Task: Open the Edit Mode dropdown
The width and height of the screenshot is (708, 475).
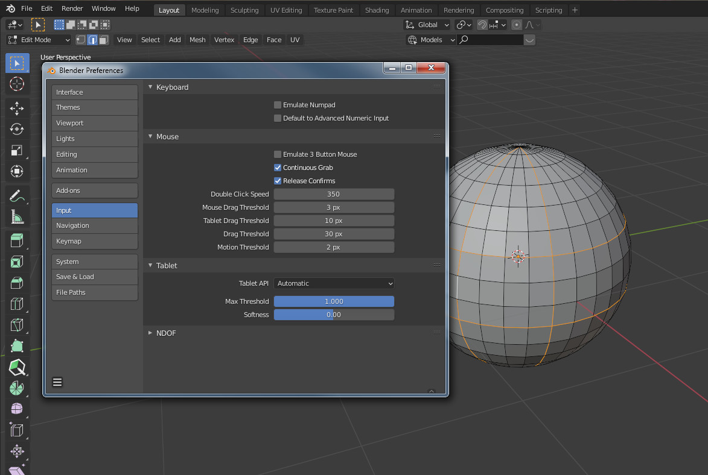Action: 39,40
